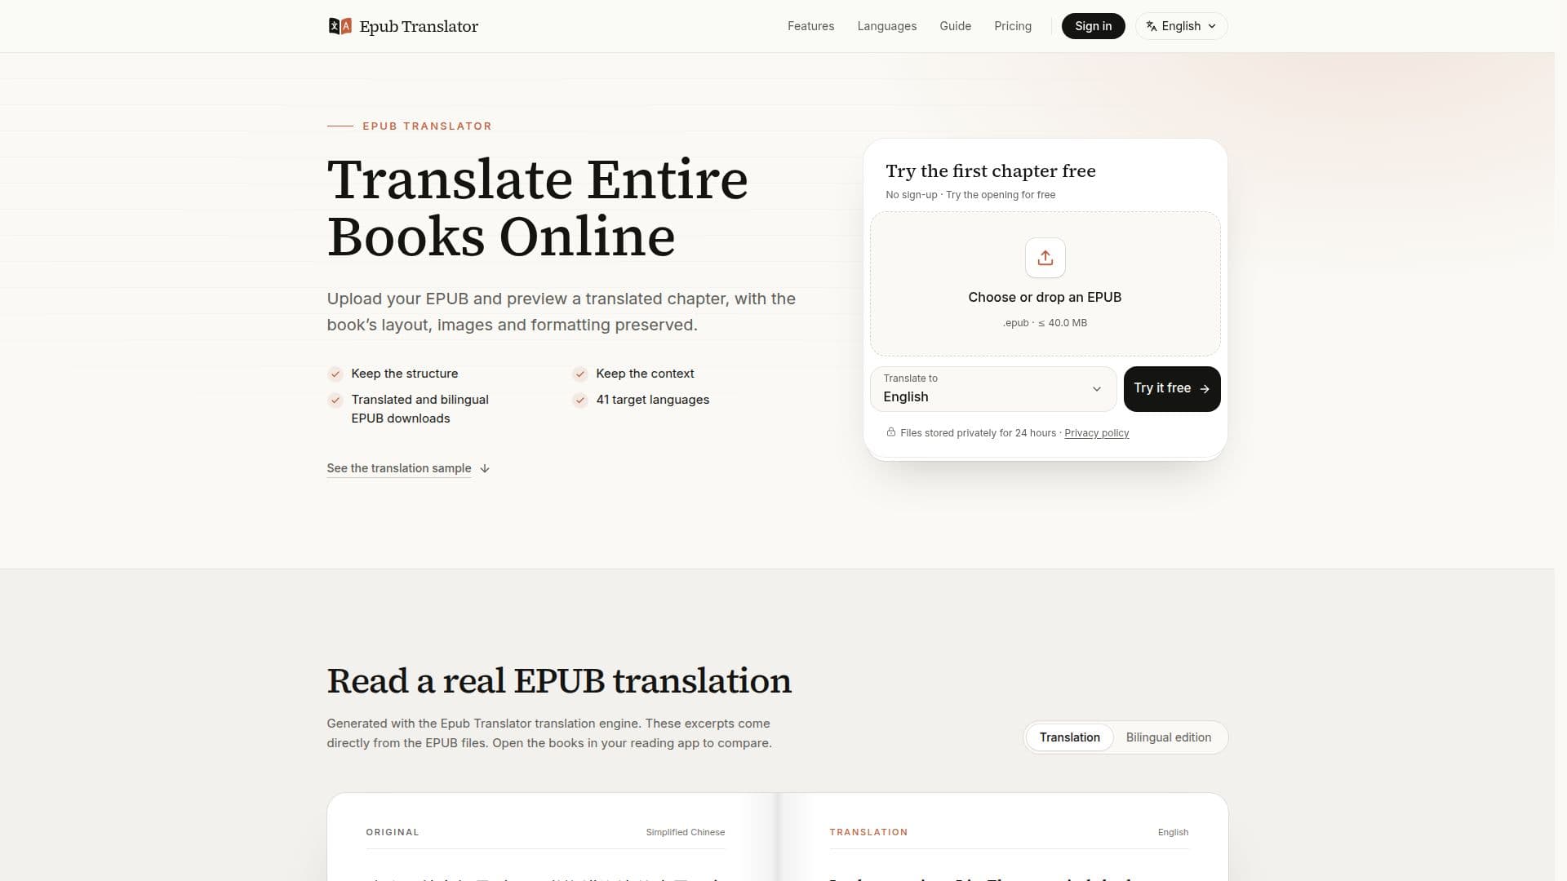This screenshot has width=1567, height=881.
Task: Click the upload icon in the drop zone
Action: (1045, 258)
